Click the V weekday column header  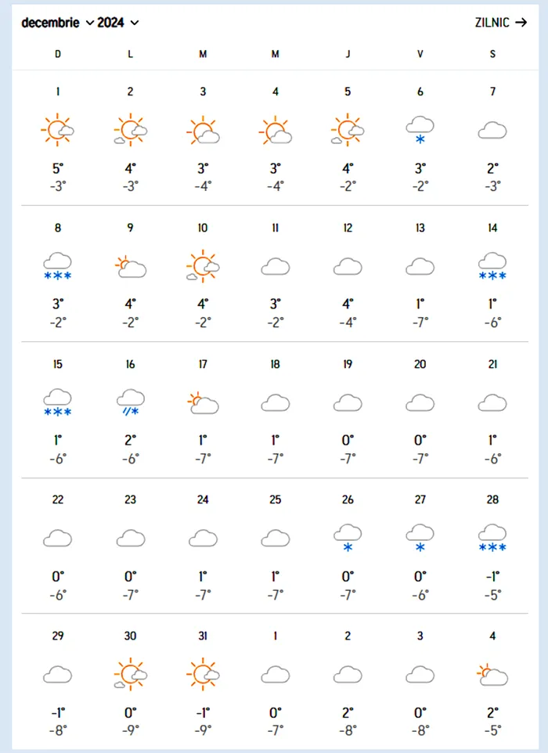tap(420, 54)
